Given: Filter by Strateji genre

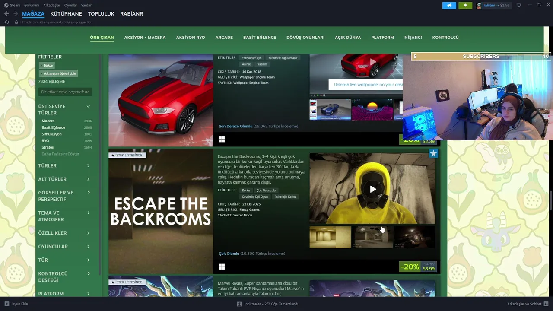Looking at the screenshot, I should tap(48, 147).
